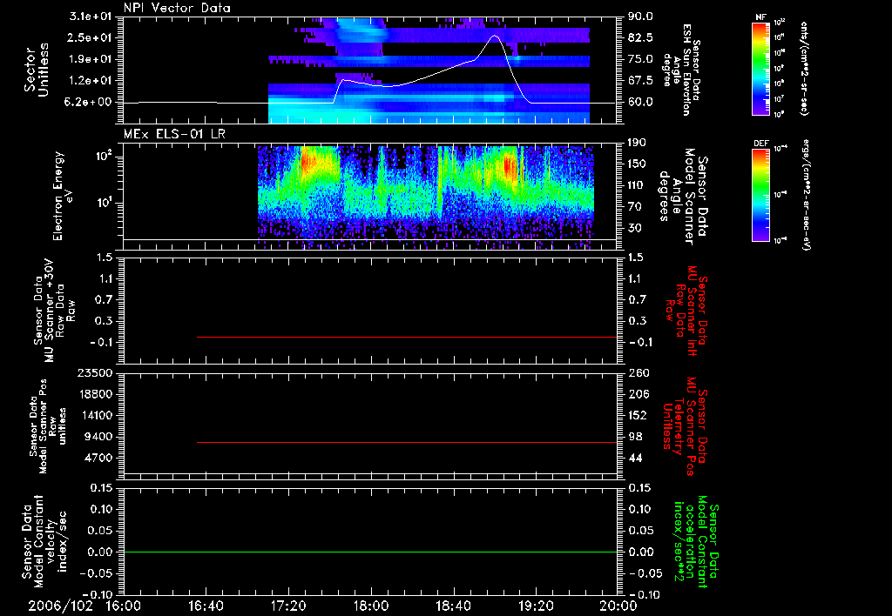Click the 67.5 degree tick label
Viewport: 892px width, 616px height.
(640, 81)
